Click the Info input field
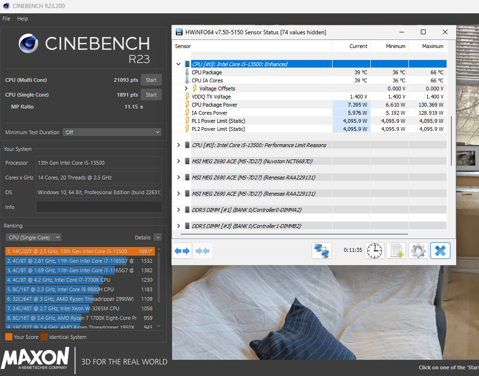 pyautogui.click(x=99, y=207)
